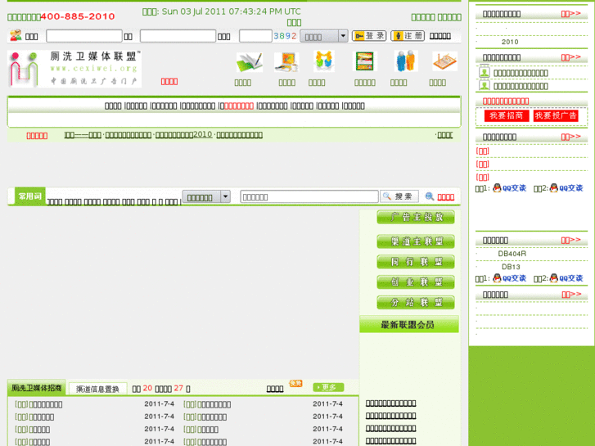Click the second QQ交谈 link below DB13
Image resolution: width=595 pixels, height=446 pixels.
(x=566, y=278)
